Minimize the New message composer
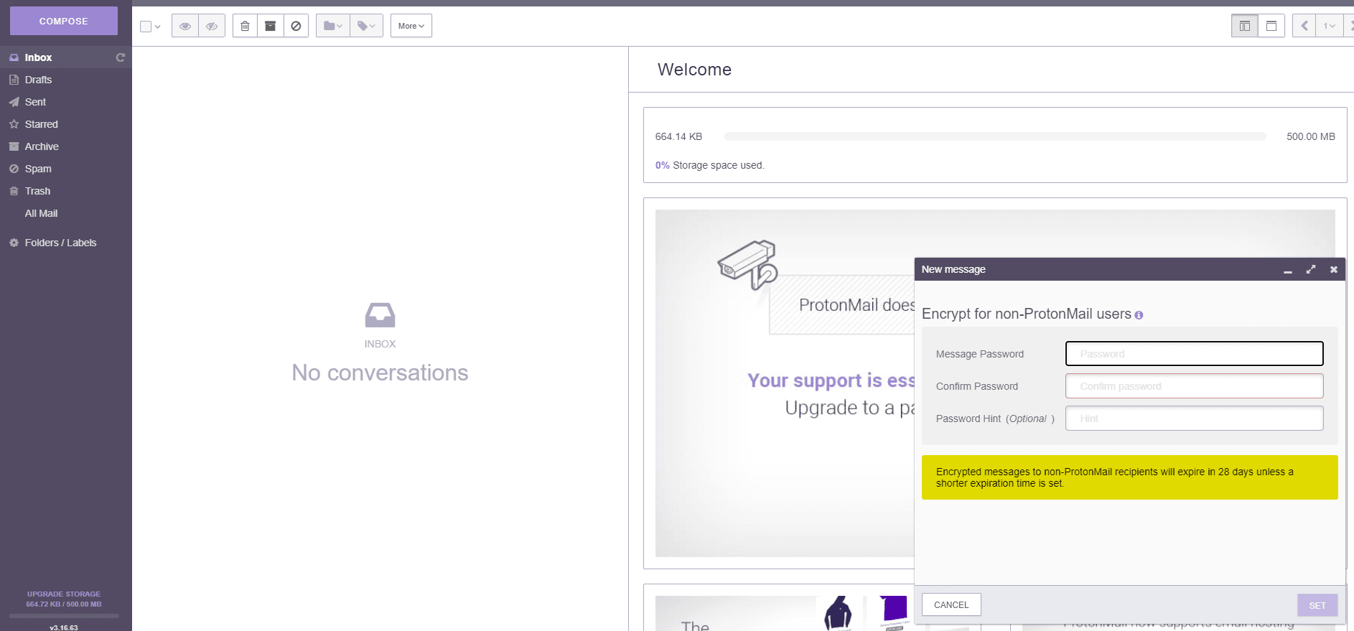Screen dimensions: 1354x631 (x=1288, y=270)
